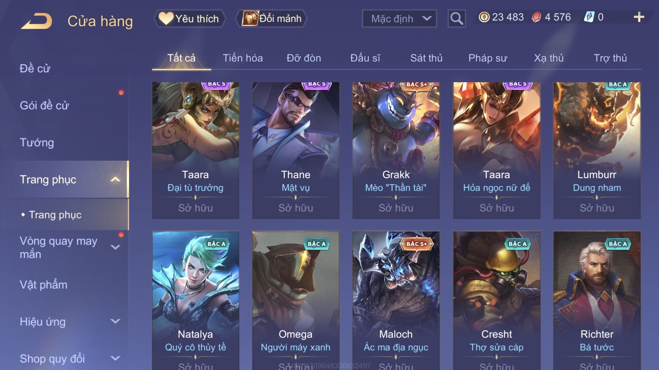Select the Grakk Mèo Thần tài skin card

[x=396, y=150]
